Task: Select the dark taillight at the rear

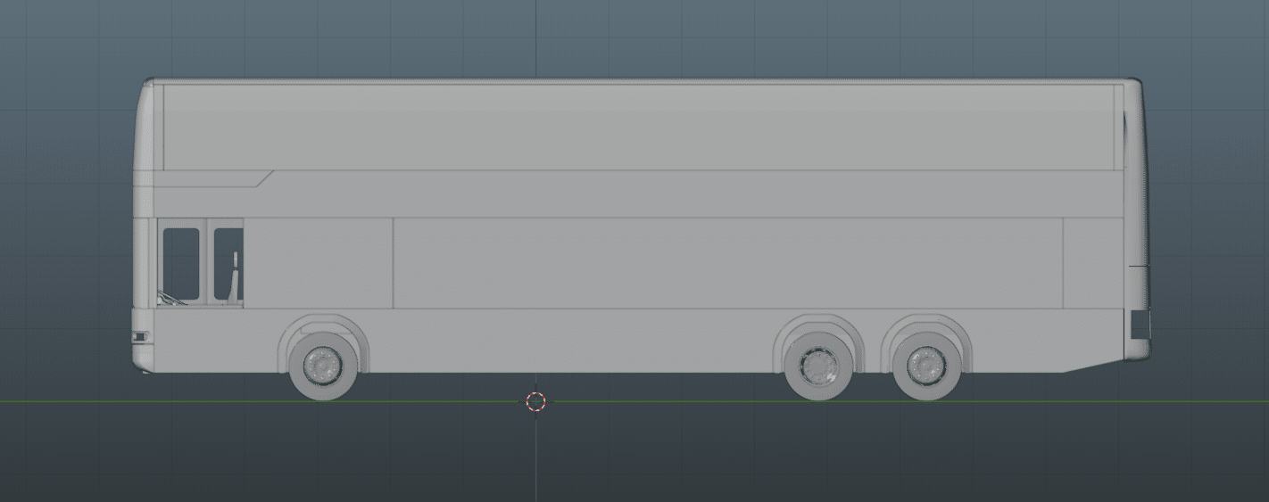Action: click(1140, 324)
